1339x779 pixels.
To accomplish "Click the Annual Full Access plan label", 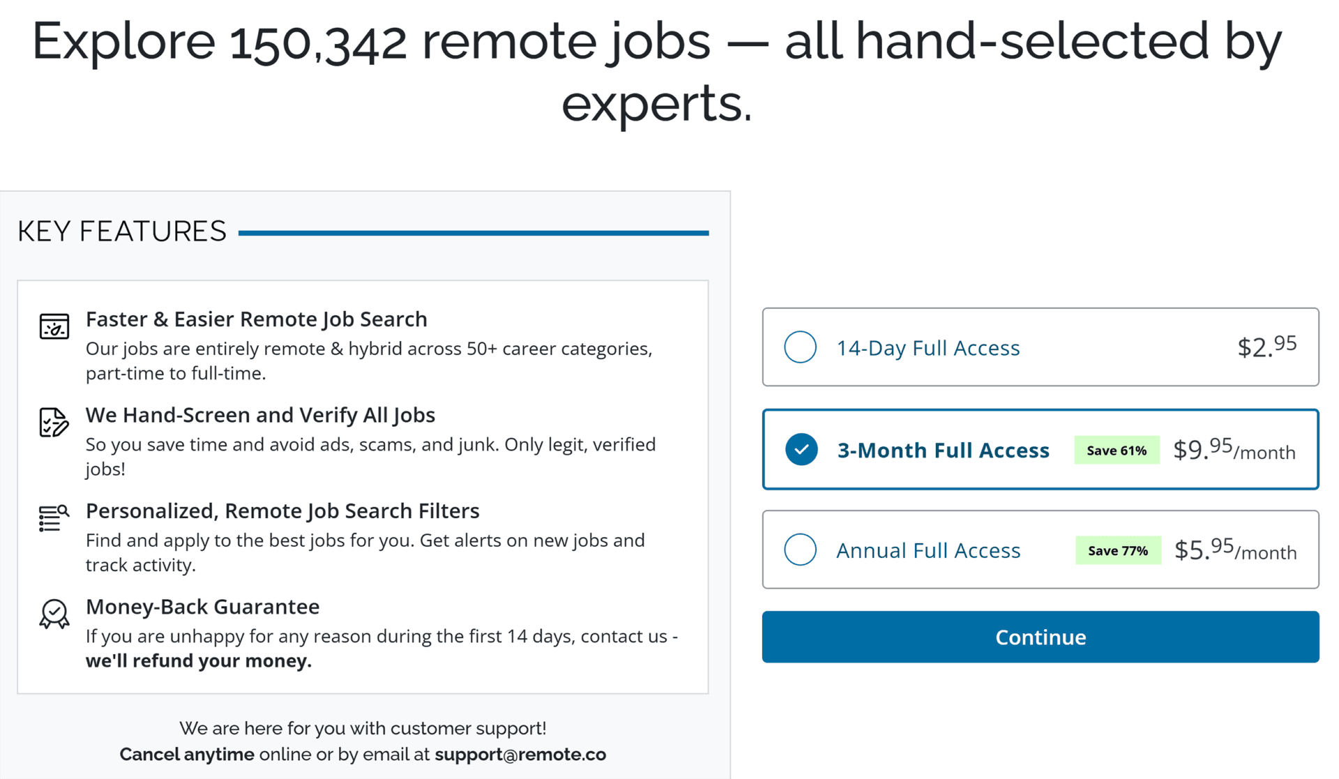I will pos(928,551).
